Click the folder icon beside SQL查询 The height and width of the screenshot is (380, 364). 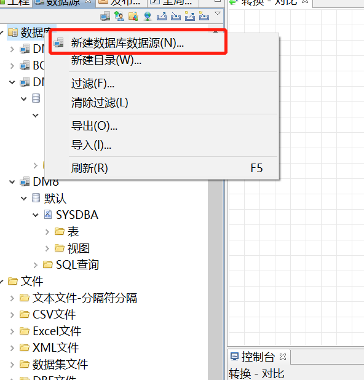pos(48,264)
